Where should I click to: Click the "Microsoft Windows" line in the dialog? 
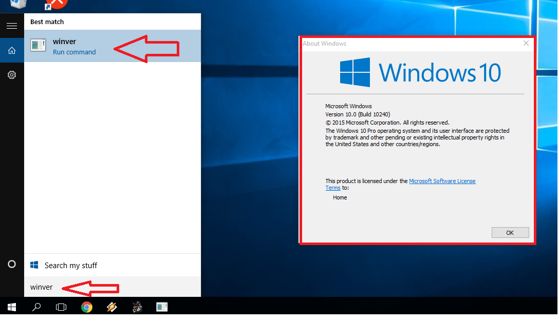[348, 106]
